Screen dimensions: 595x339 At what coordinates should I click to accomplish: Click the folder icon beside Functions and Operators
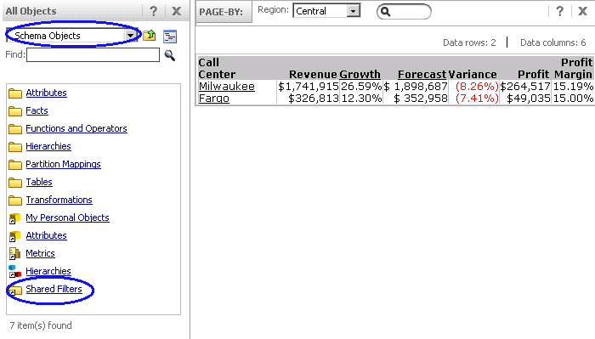(15, 129)
